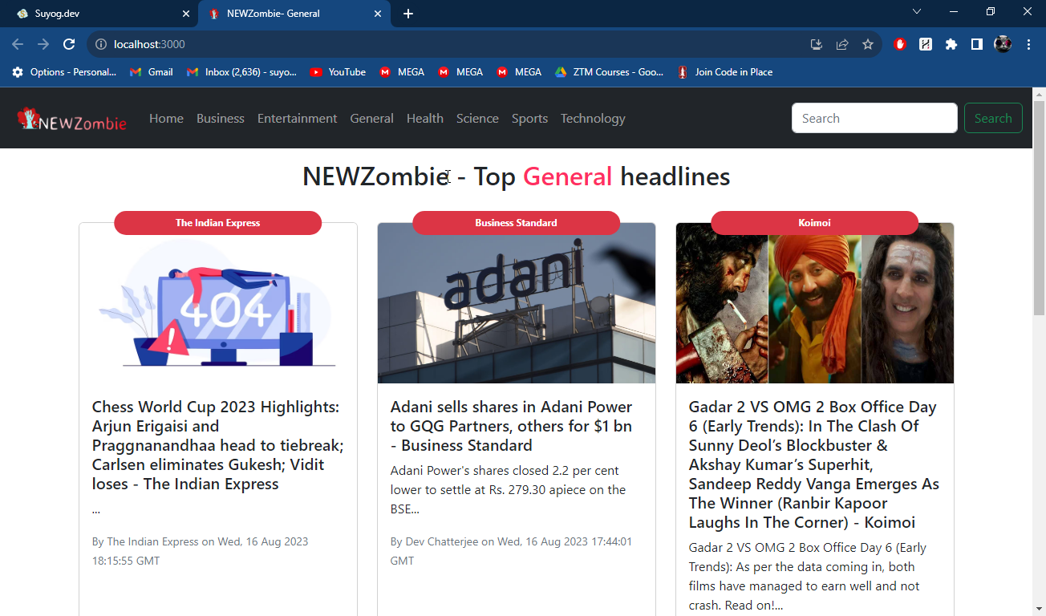Open the Chrome three-dot menu

click(1028, 44)
